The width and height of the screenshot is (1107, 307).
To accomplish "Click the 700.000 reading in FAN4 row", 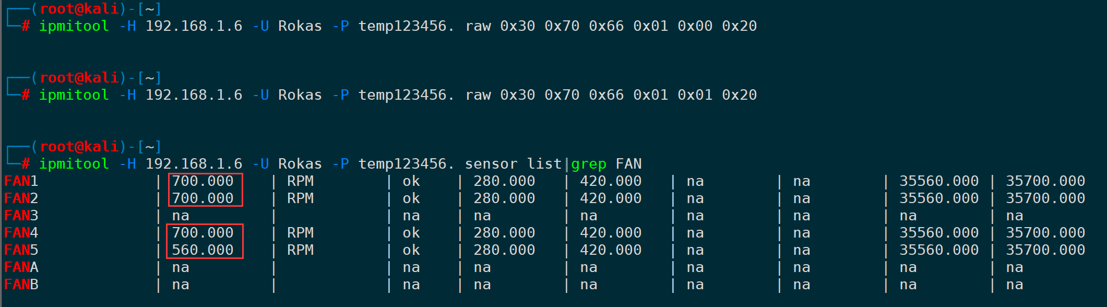I will click(x=203, y=233).
